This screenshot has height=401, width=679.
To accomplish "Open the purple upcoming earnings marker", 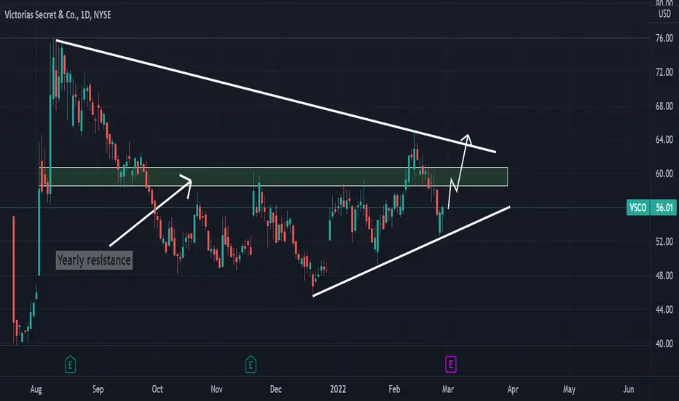I will (x=450, y=364).
